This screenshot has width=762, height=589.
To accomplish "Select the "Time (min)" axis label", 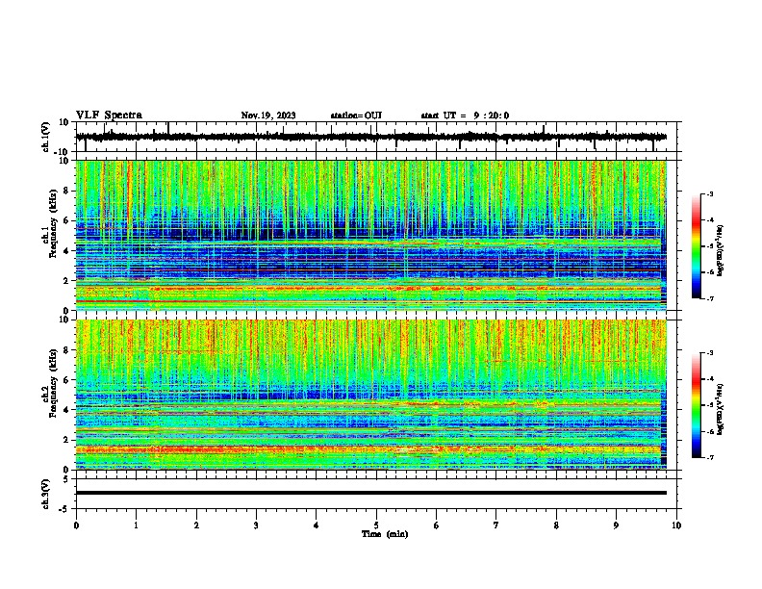I will point(385,534).
